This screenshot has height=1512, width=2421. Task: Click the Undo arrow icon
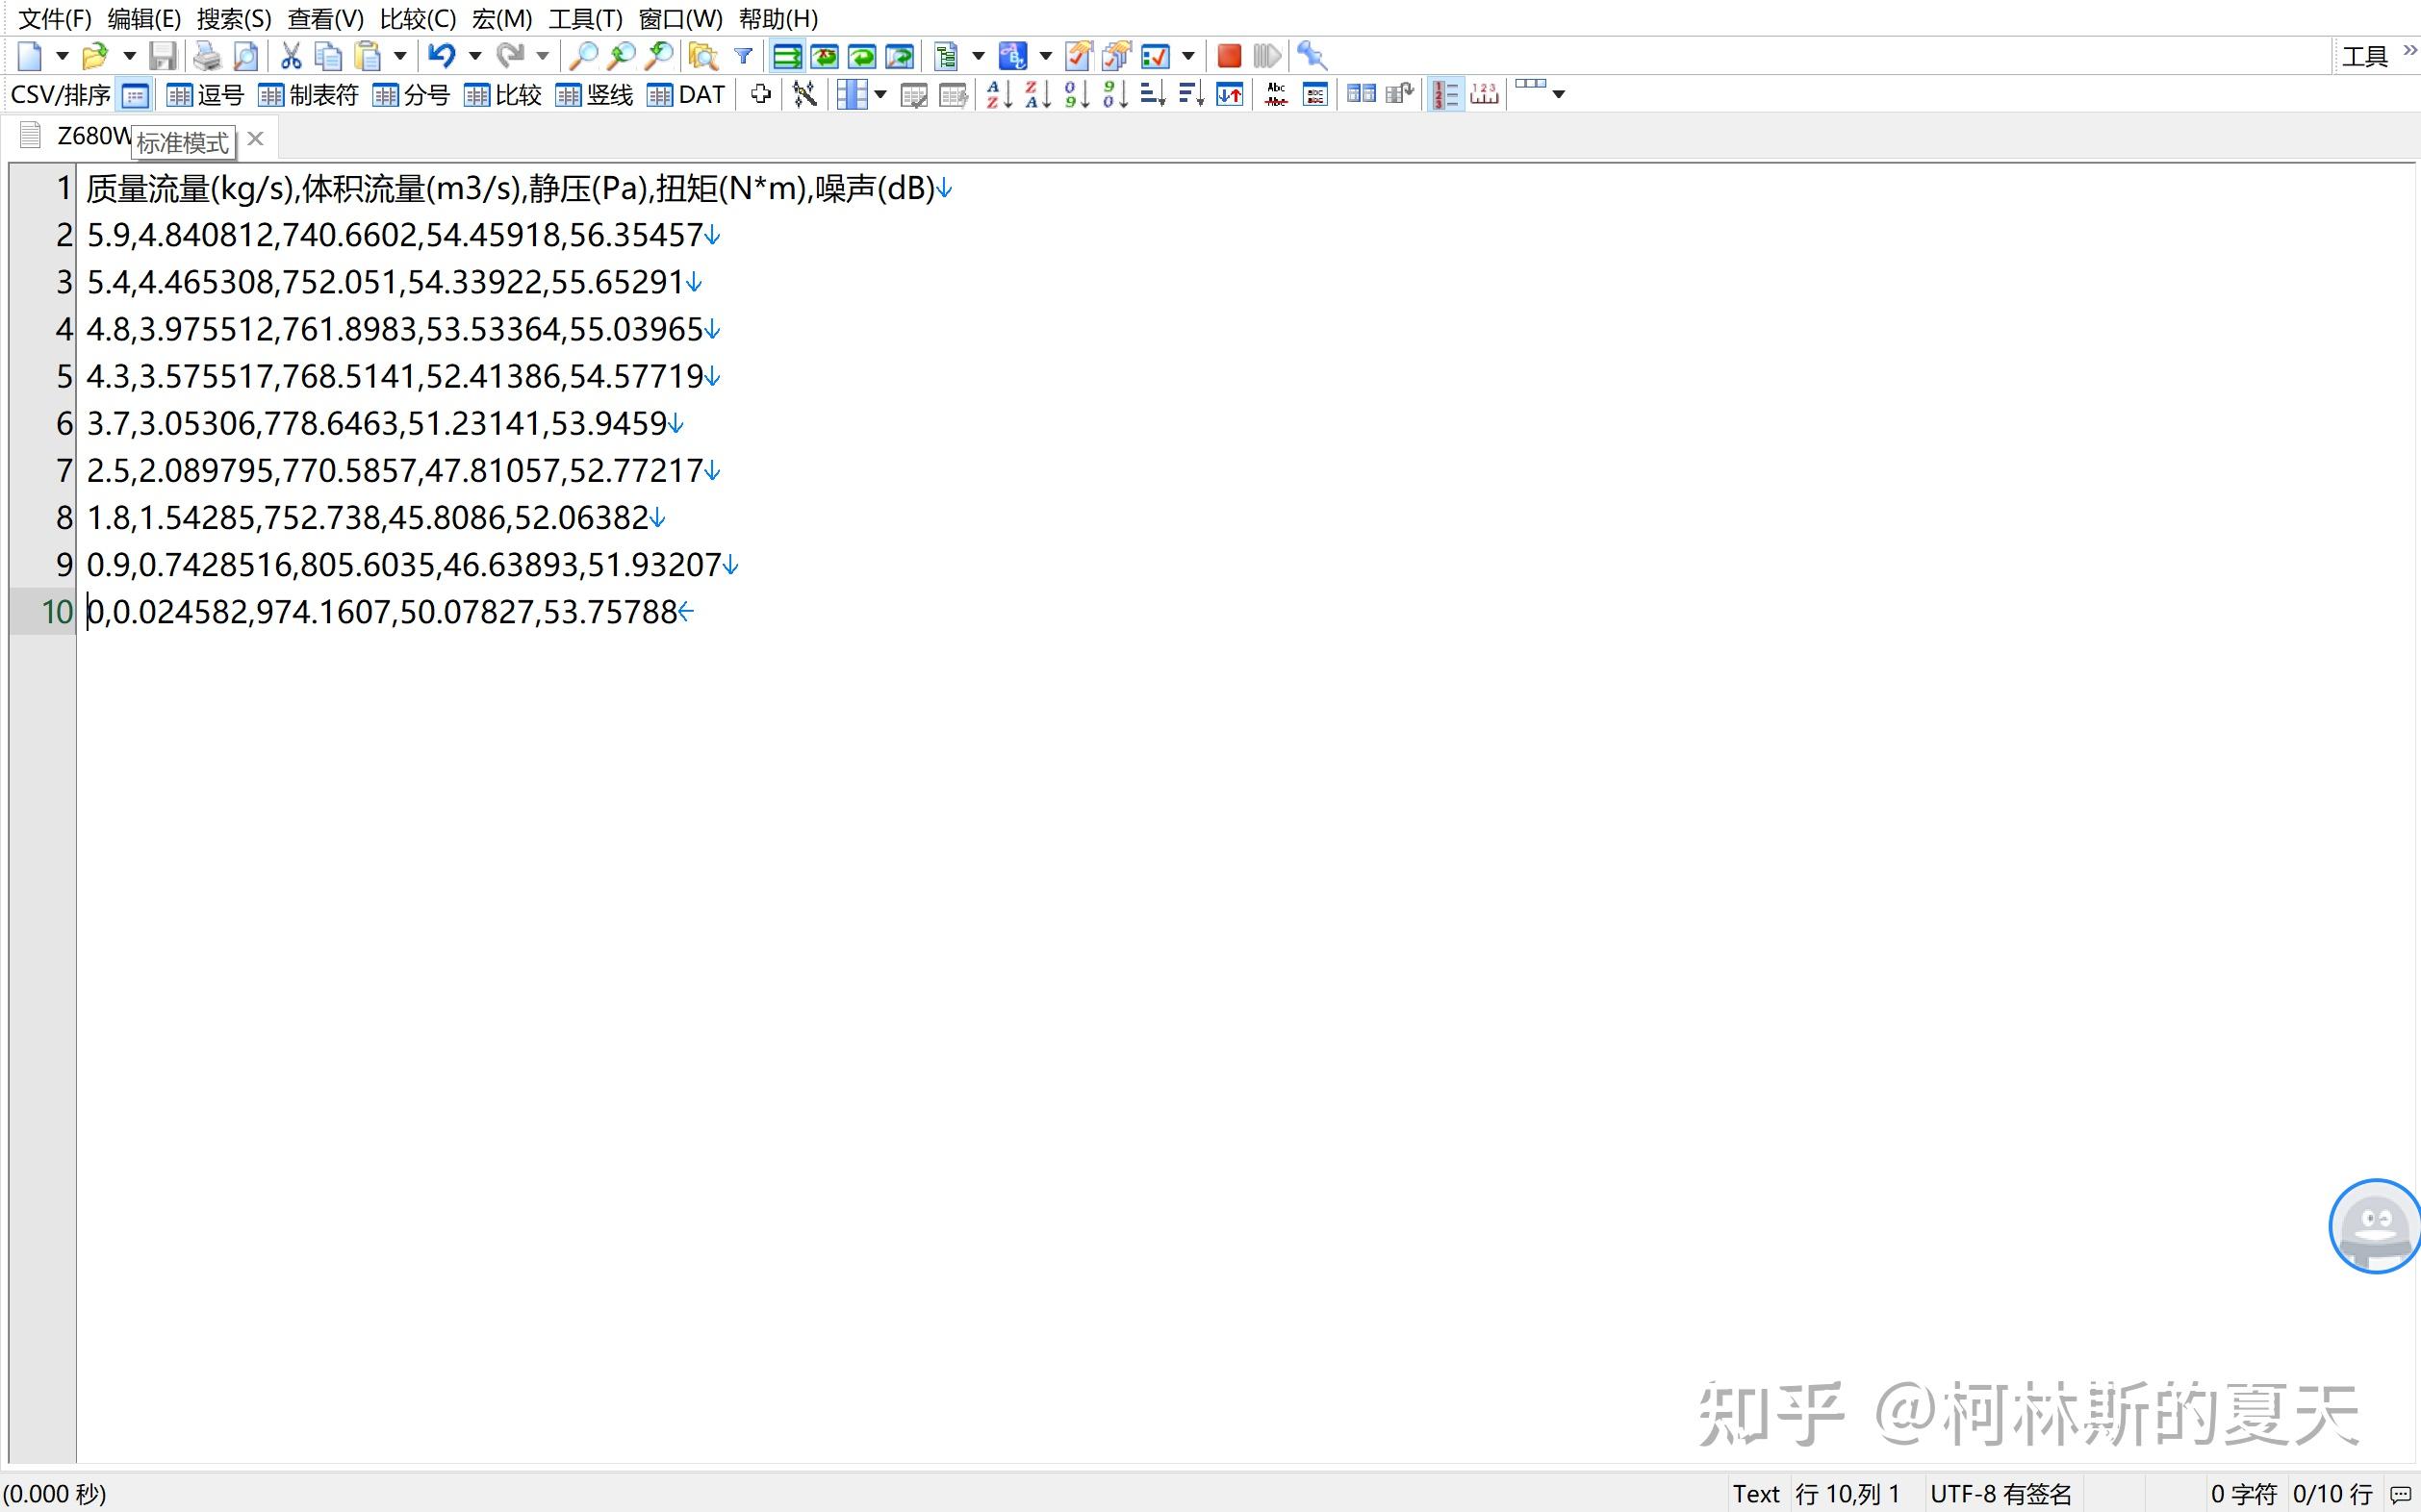(x=441, y=56)
